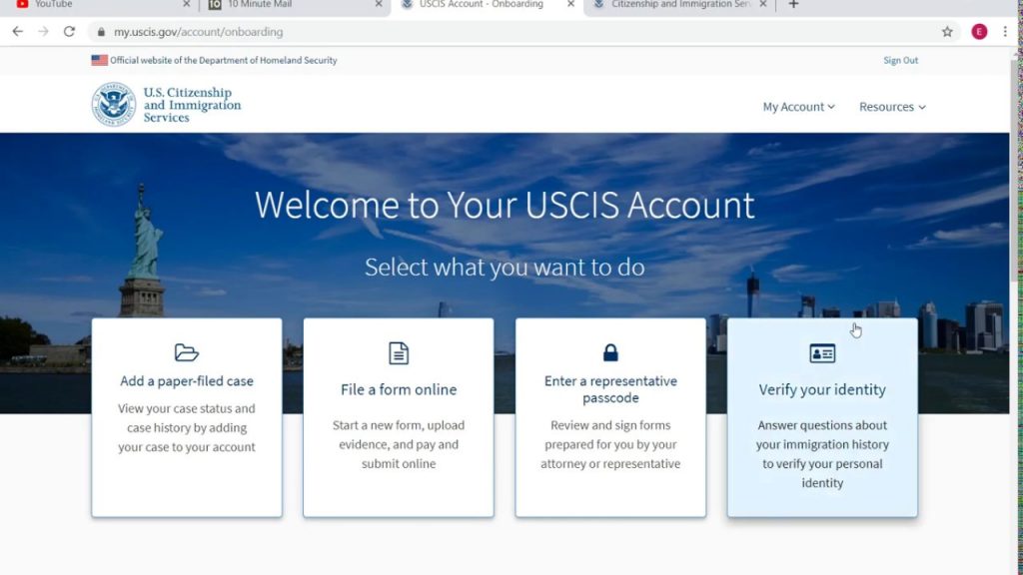Open the Chrome three-dot menu
The width and height of the screenshot is (1023, 575).
[1005, 31]
